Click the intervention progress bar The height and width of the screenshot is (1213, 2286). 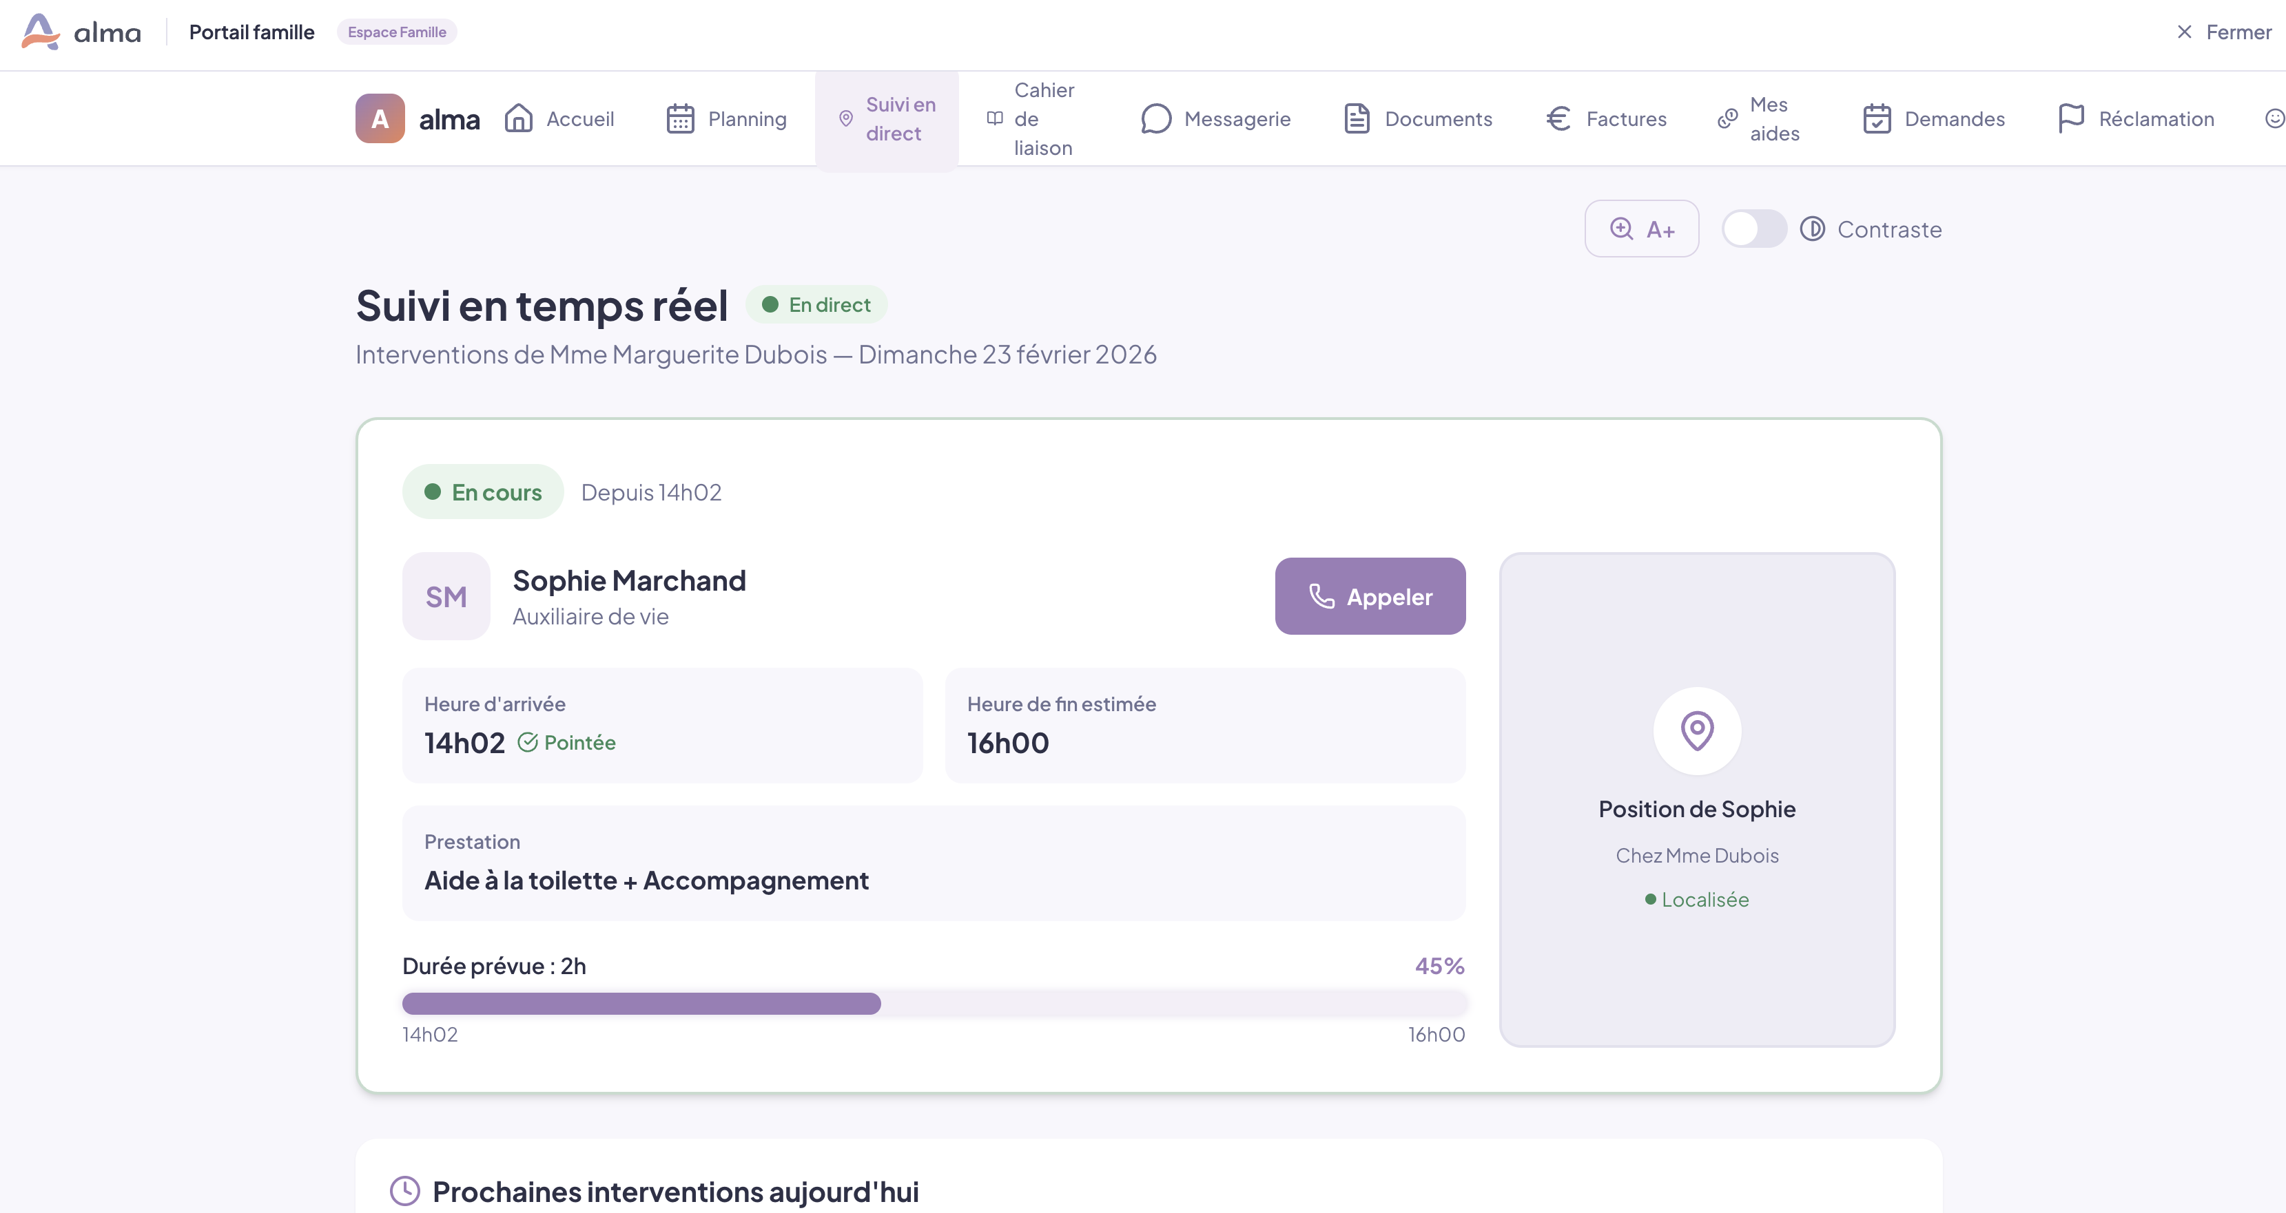934,1003
